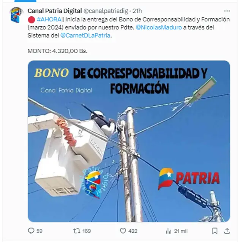The image size is (243, 242).
Task: Click the tweet text about MONTO 4.320,00 Bs.
Action: click(57, 51)
